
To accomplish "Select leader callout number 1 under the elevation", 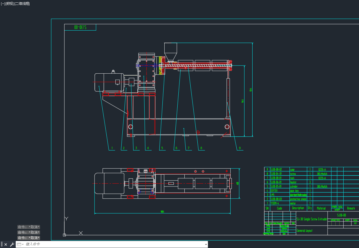I will (112, 148).
